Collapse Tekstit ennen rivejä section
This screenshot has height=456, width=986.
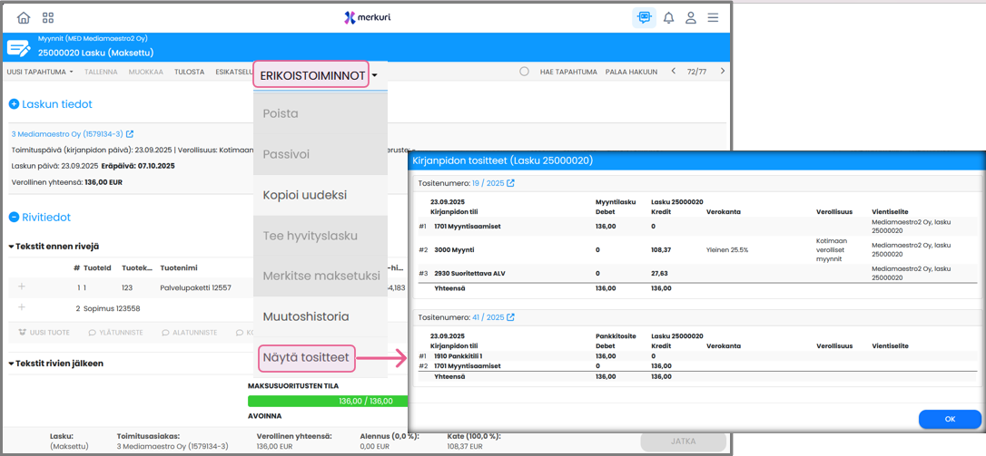(12, 247)
